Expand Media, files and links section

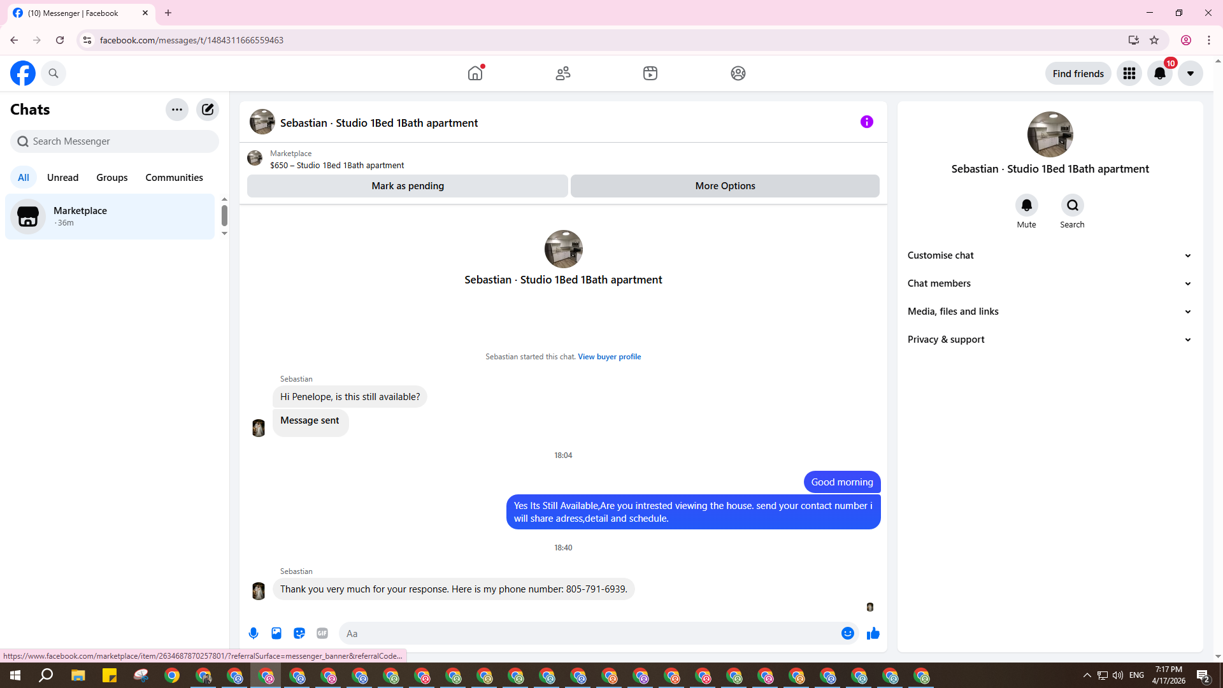1049,312
